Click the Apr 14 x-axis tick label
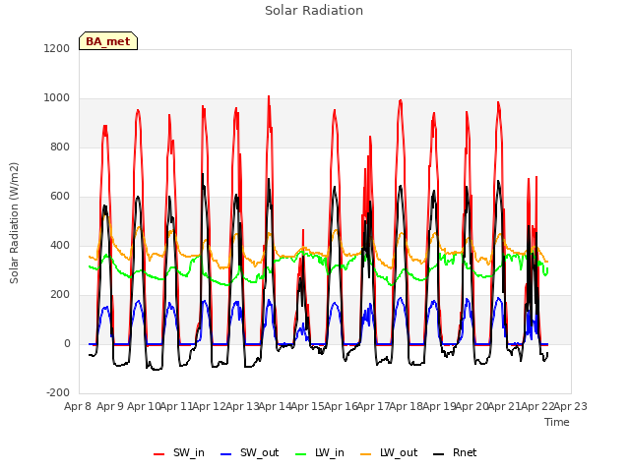The width and height of the screenshot is (630, 472). 275,406
